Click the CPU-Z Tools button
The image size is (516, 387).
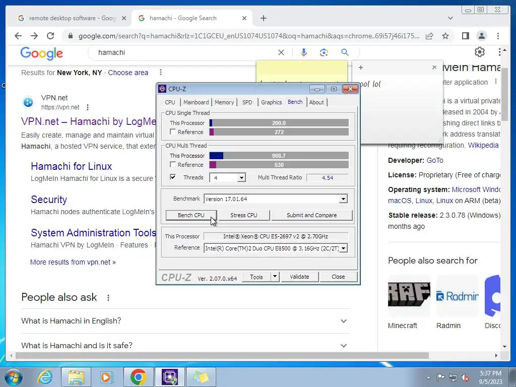256,277
